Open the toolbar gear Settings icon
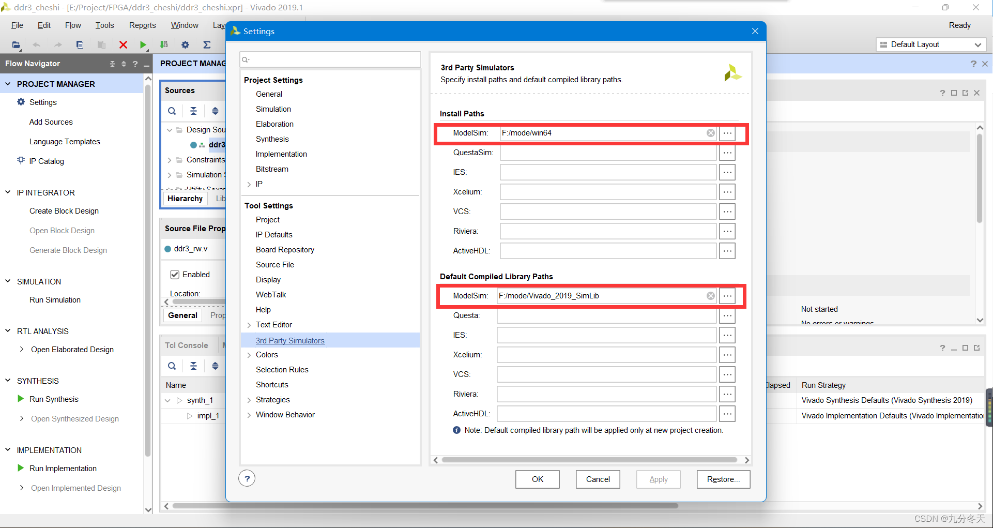This screenshot has width=993, height=528. coord(185,45)
